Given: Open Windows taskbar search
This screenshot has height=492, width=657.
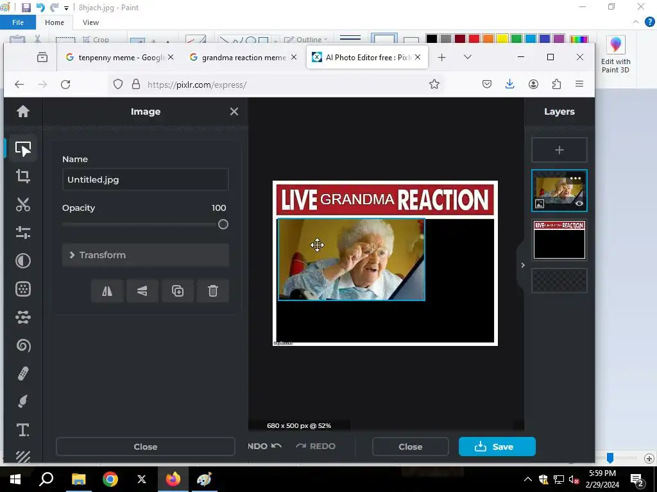Looking at the screenshot, I should tap(46, 479).
